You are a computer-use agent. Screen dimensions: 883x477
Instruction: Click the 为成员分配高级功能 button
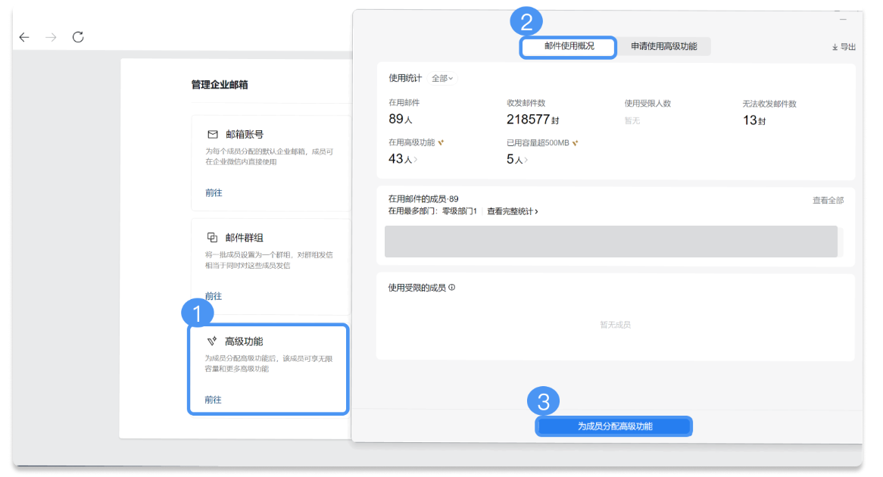click(x=613, y=426)
